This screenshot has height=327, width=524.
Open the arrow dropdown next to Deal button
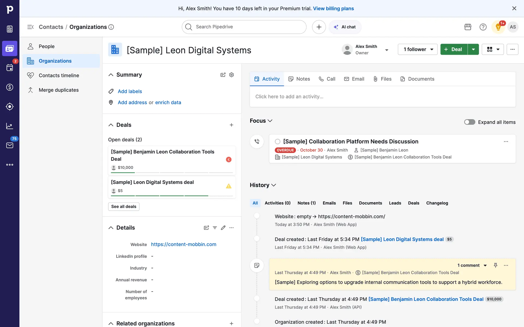474,49
